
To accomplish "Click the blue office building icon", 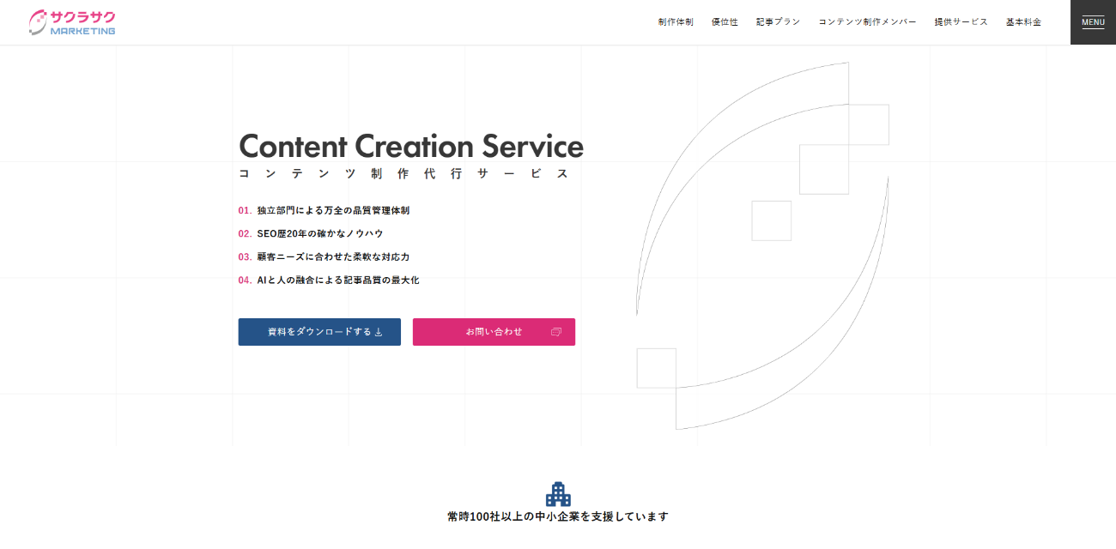I will 558,494.
